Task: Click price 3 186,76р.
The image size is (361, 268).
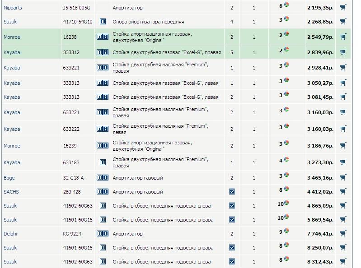Action: pos(320,146)
